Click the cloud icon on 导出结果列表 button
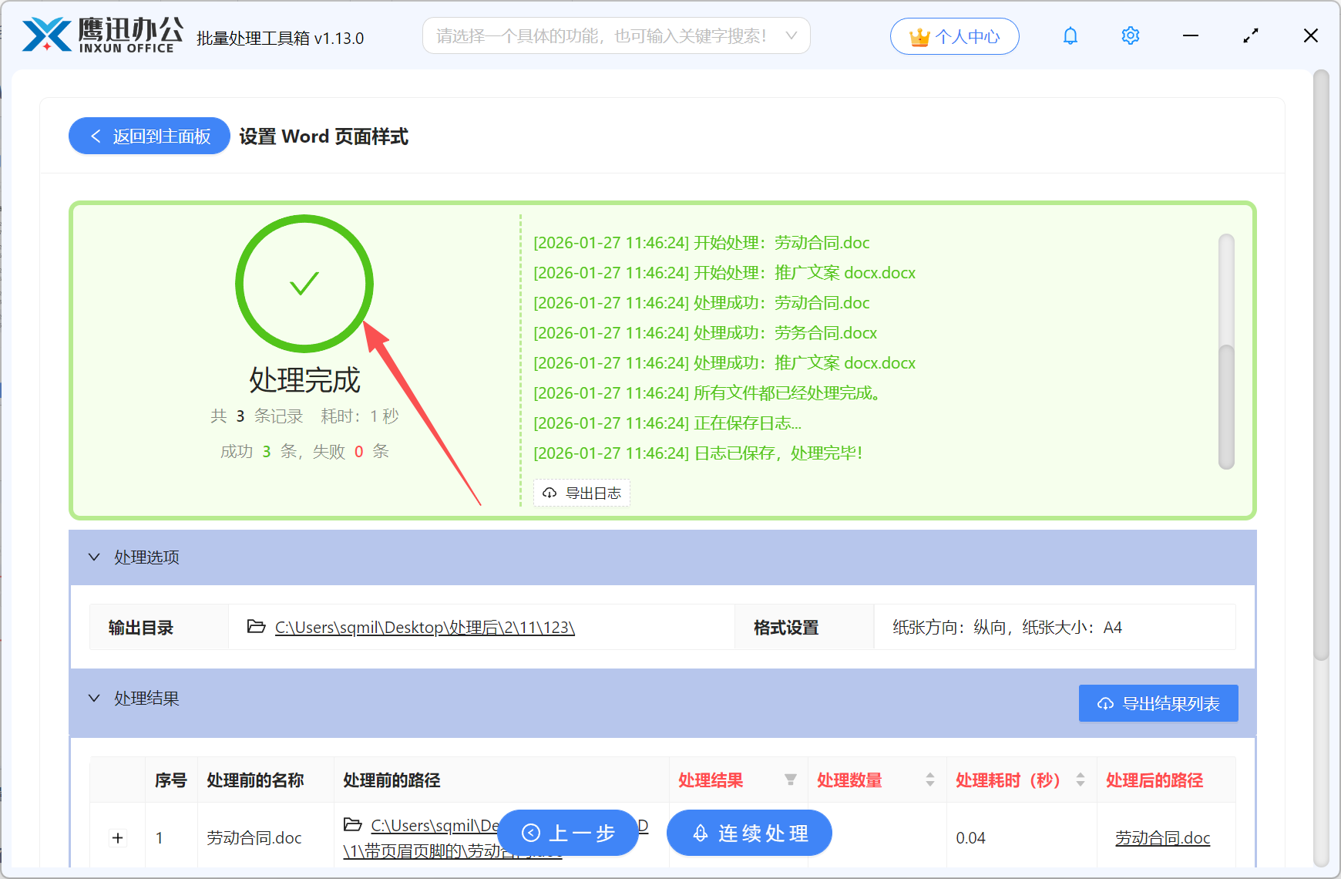The image size is (1341, 879). (1105, 703)
